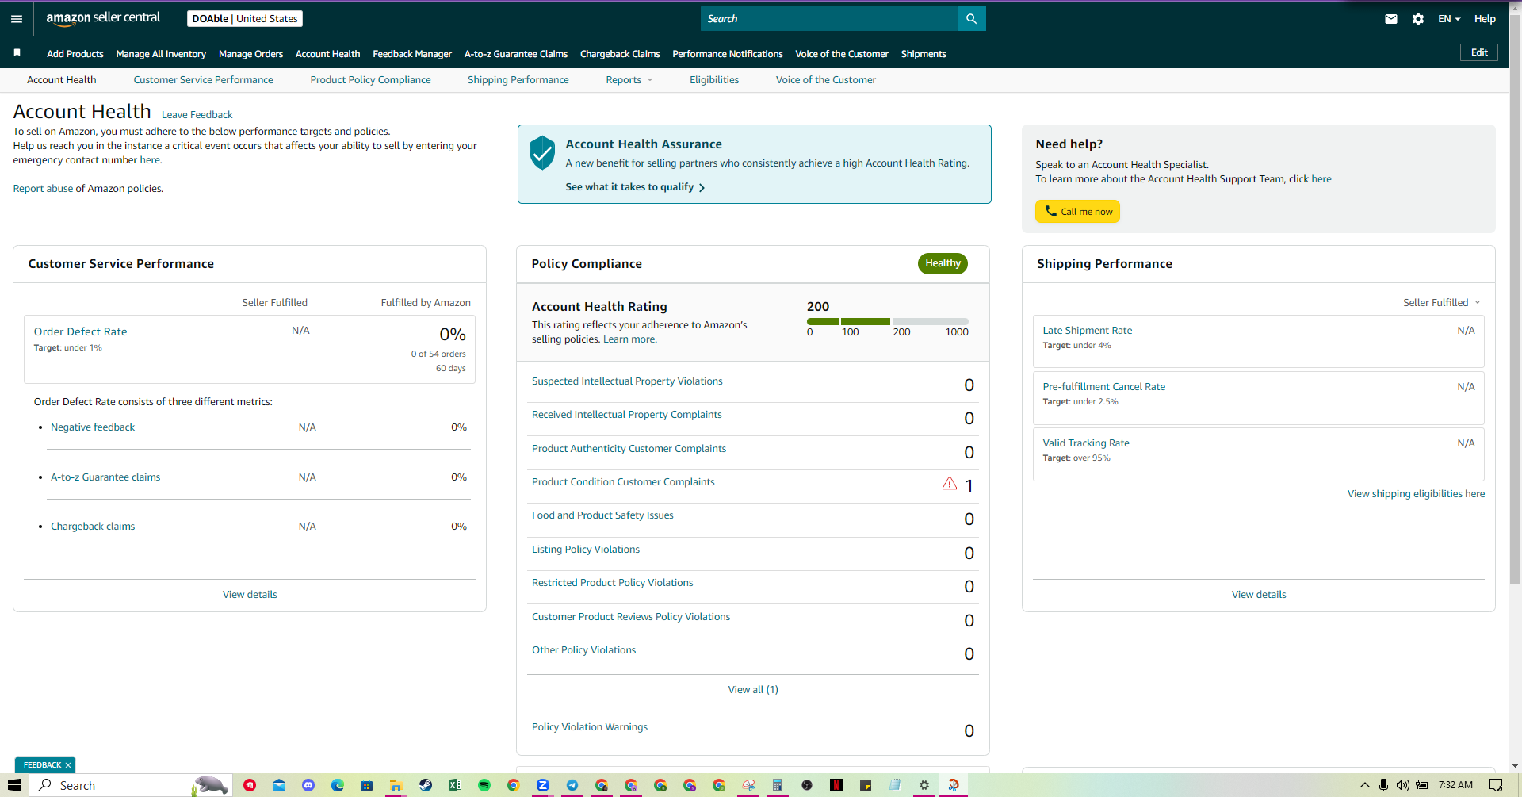Open the EN language dropdown
Image resolution: width=1522 pixels, height=797 pixels.
pos(1449,19)
